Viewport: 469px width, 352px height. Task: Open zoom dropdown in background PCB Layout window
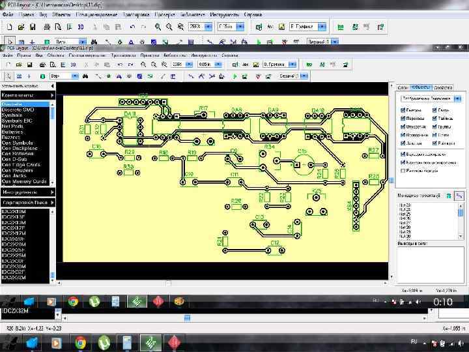pyautogui.click(x=208, y=27)
